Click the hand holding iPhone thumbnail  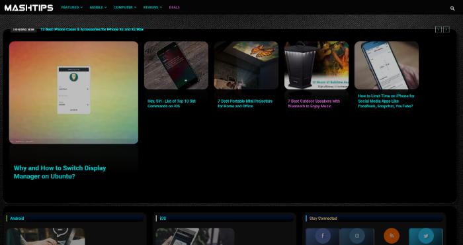(386, 66)
